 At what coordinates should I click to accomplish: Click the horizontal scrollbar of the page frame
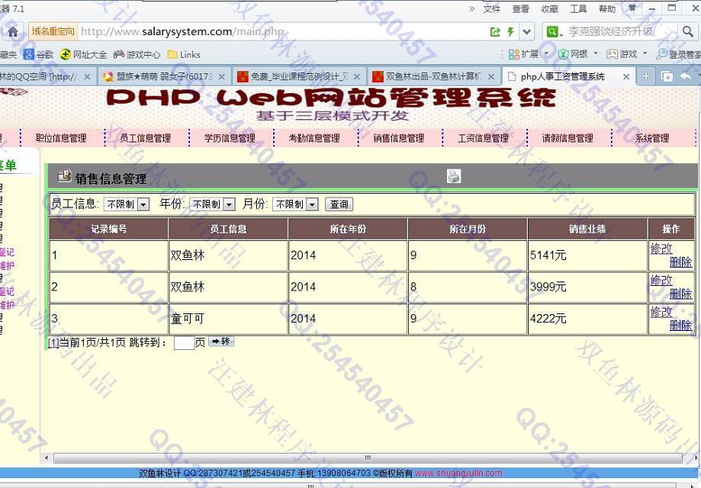point(368,458)
